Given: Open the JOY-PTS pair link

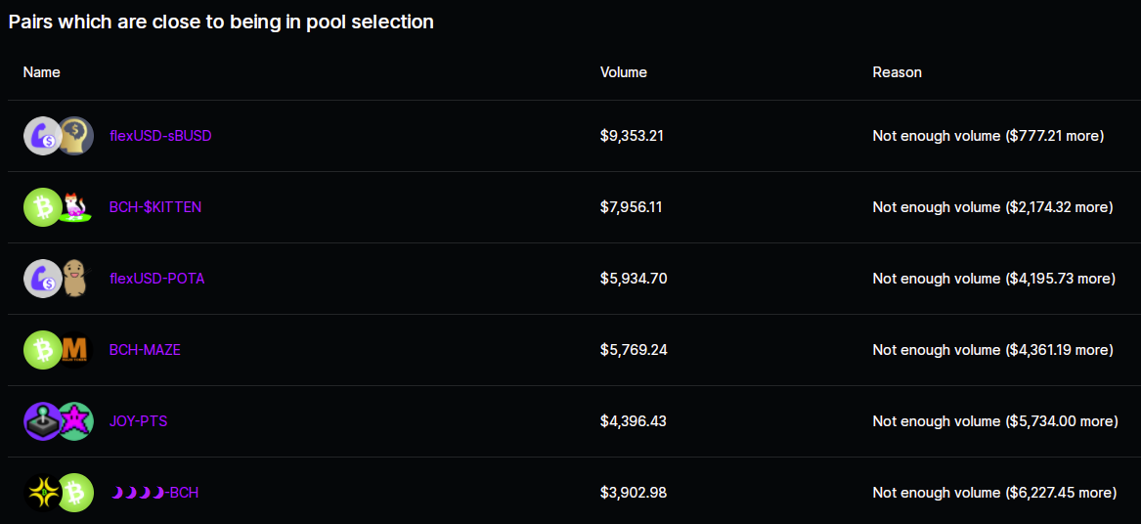Looking at the screenshot, I should click(138, 421).
